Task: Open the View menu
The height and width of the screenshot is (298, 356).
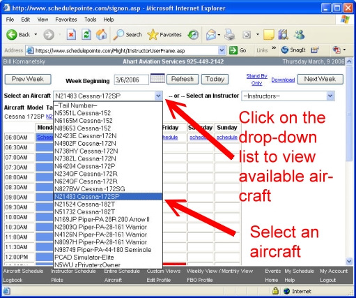Action: (x=42, y=20)
